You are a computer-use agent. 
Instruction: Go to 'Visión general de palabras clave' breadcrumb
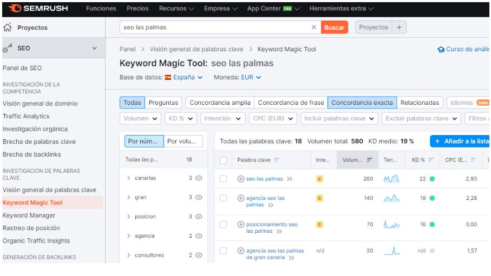(x=197, y=49)
